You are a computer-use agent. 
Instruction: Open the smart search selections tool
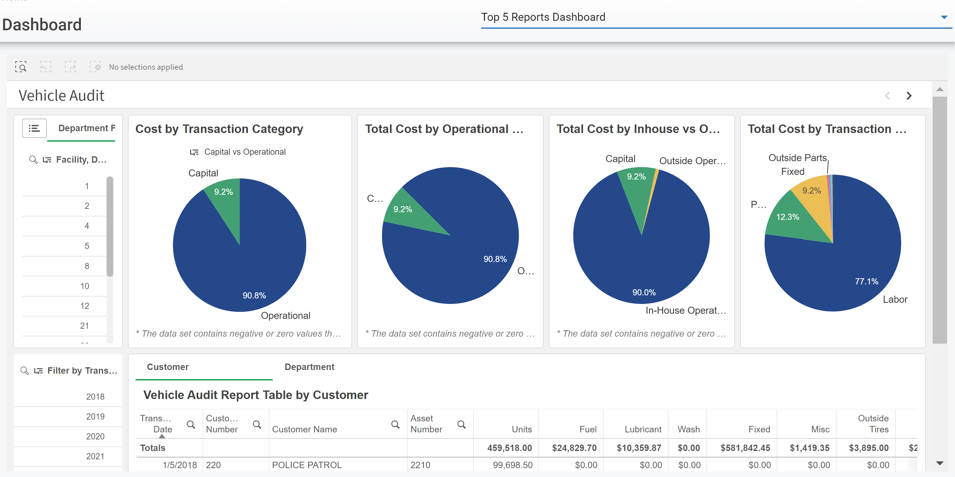click(x=21, y=67)
